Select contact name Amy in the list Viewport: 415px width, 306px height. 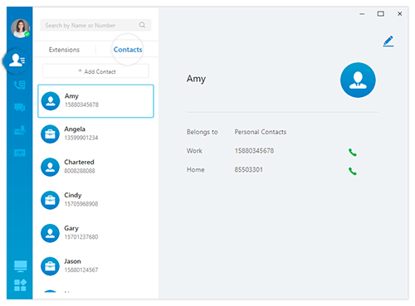click(x=71, y=96)
